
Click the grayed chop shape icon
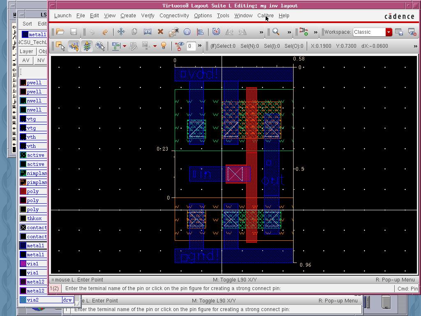(146, 46)
